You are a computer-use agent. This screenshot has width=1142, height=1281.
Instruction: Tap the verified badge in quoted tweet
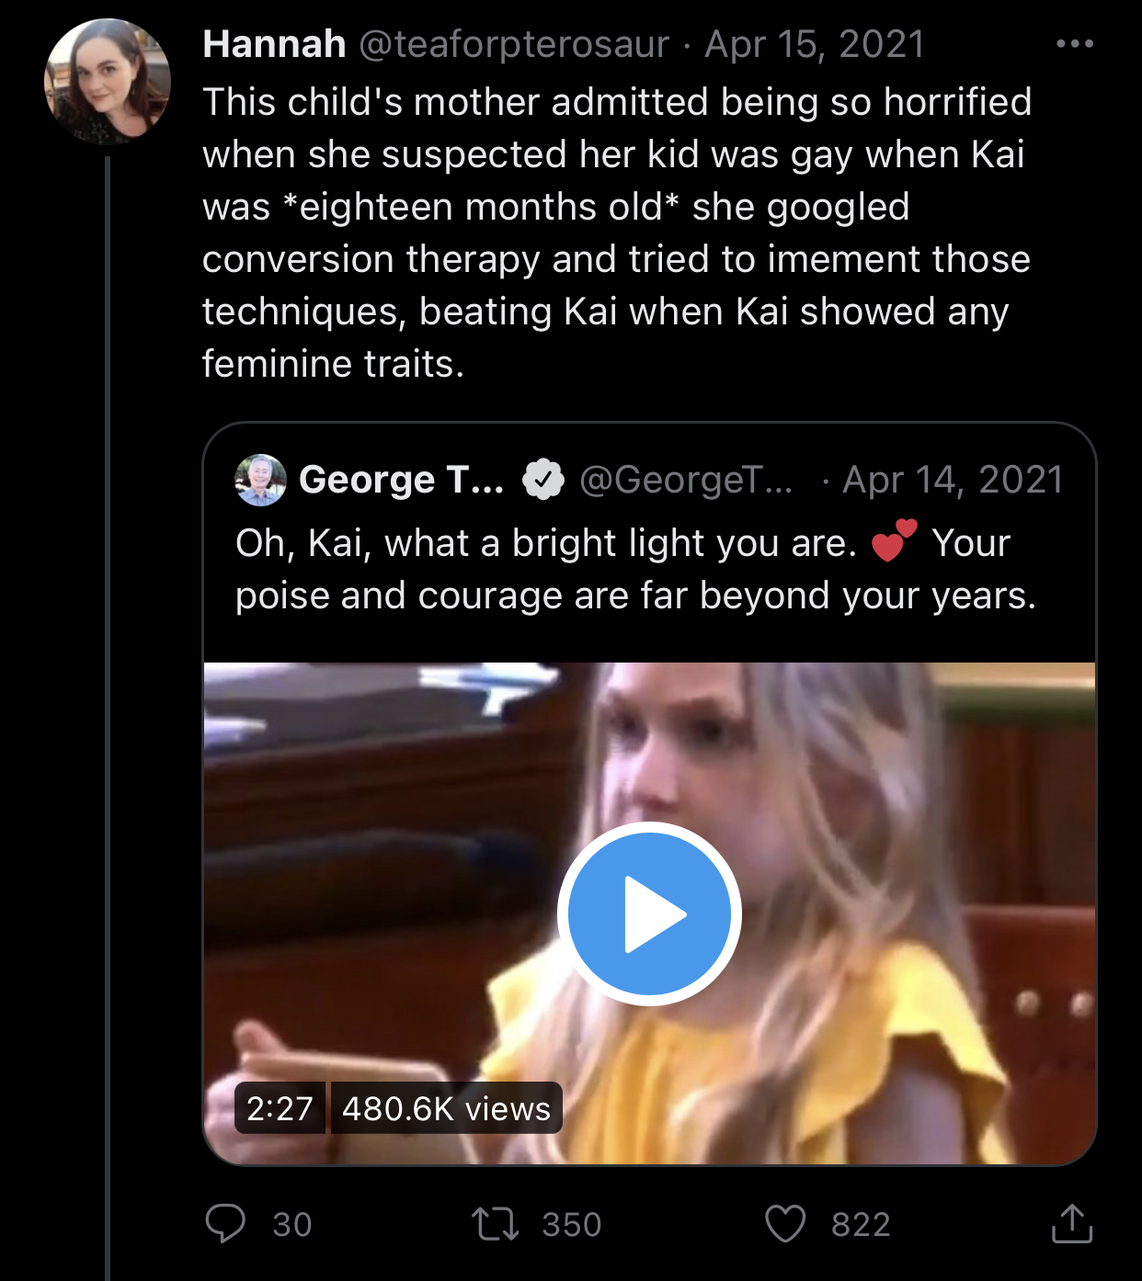(x=543, y=480)
